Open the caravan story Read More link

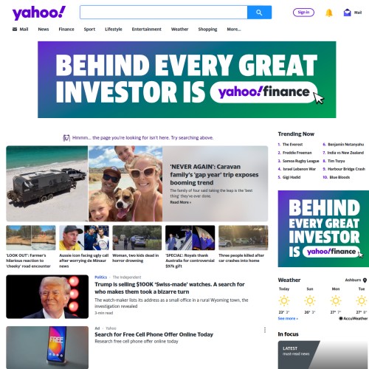181,202
